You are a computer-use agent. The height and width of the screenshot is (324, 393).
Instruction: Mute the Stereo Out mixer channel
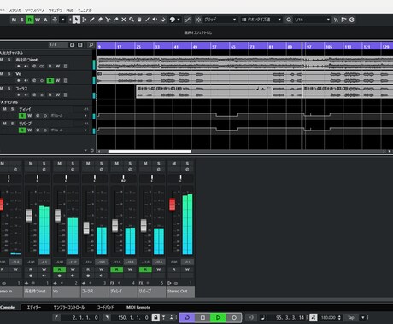[174, 164]
